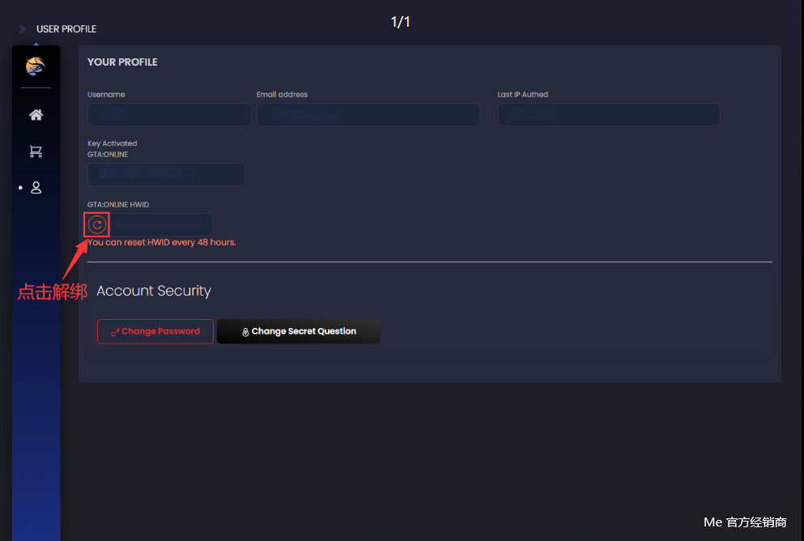Image resolution: width=804 pixels, height=541 pixels.
Task: Click the GTA:ONLINE HWID value field
Action: (160, 224)
